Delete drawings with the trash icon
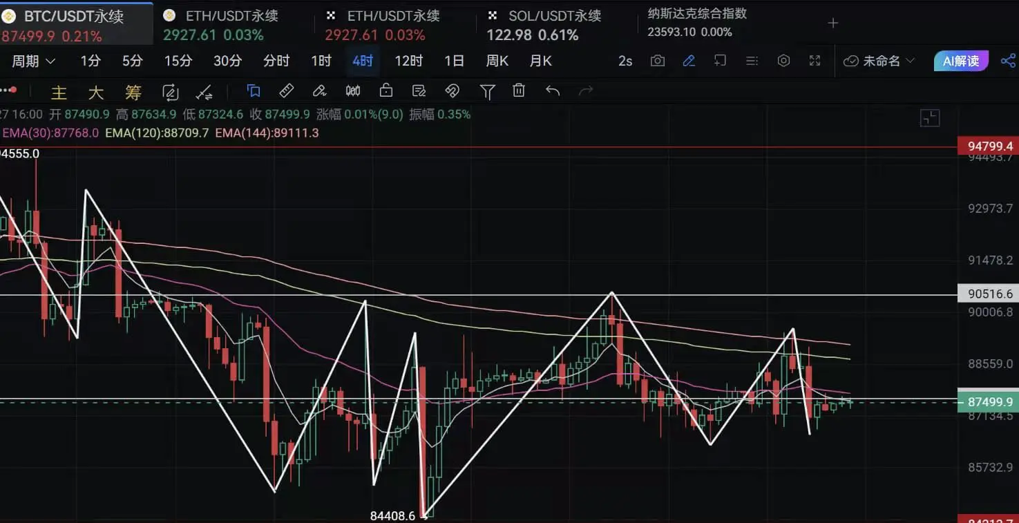The height and width of the screenshot is (523, 1019). point(519,91)
